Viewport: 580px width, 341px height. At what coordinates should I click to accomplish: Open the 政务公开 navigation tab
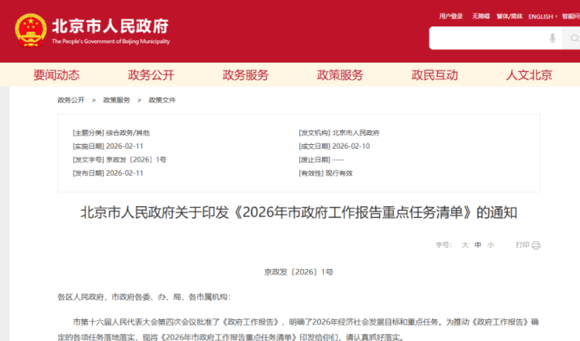pyautogui.click(x=151, y=75)
